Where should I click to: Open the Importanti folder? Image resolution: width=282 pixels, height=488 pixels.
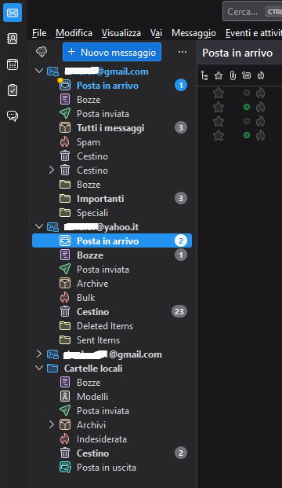112,199
